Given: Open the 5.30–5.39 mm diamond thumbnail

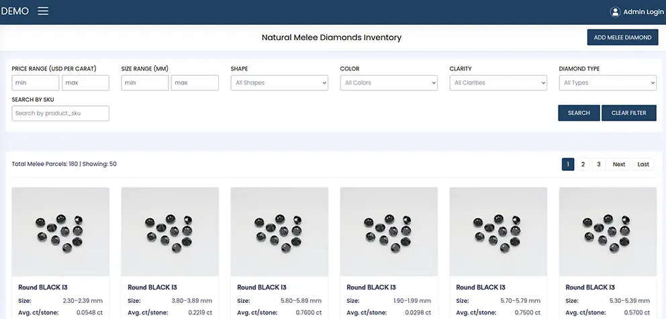Looking at the screenshot, I should point(607,231).
